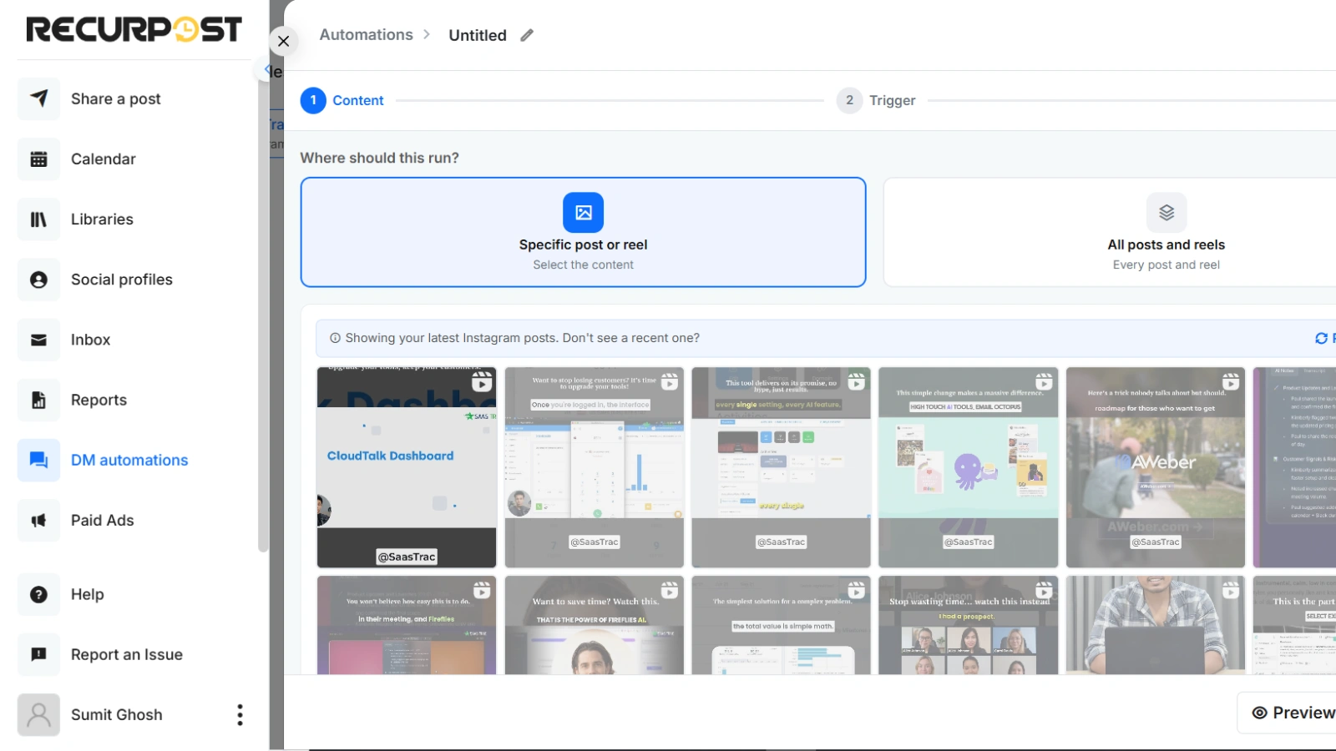Edit the Untitled automation name with pencil icon

coord(527,35)
